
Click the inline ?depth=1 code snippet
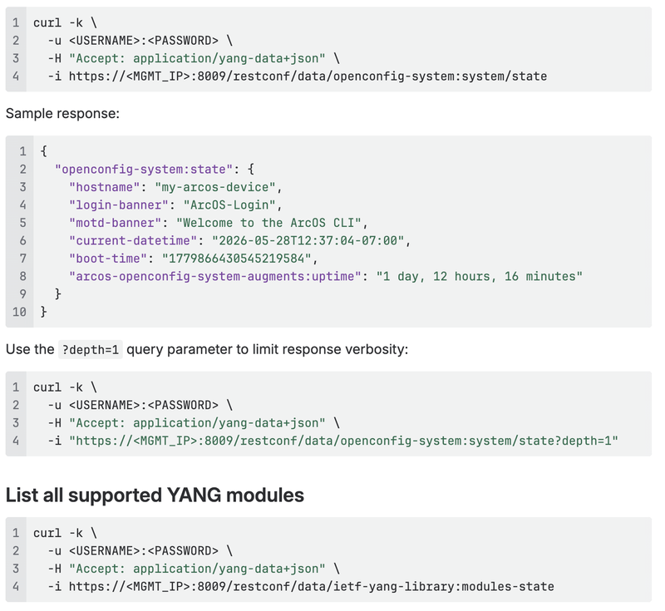(91, 350)
